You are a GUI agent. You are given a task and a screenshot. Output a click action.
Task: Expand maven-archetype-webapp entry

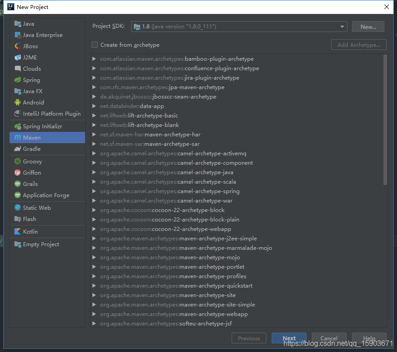click(94, 314)
